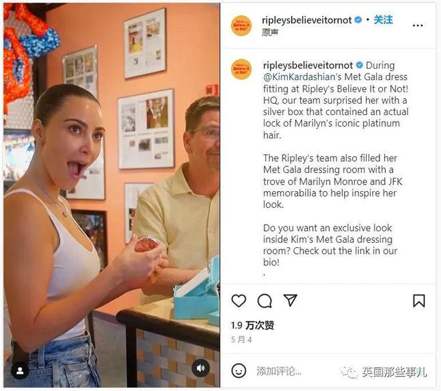441x391 pixels.
Task: Open the 原声 original audio link
Action: (x=270, y=33)
